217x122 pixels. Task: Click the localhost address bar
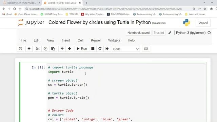click(x=105, y=9)
